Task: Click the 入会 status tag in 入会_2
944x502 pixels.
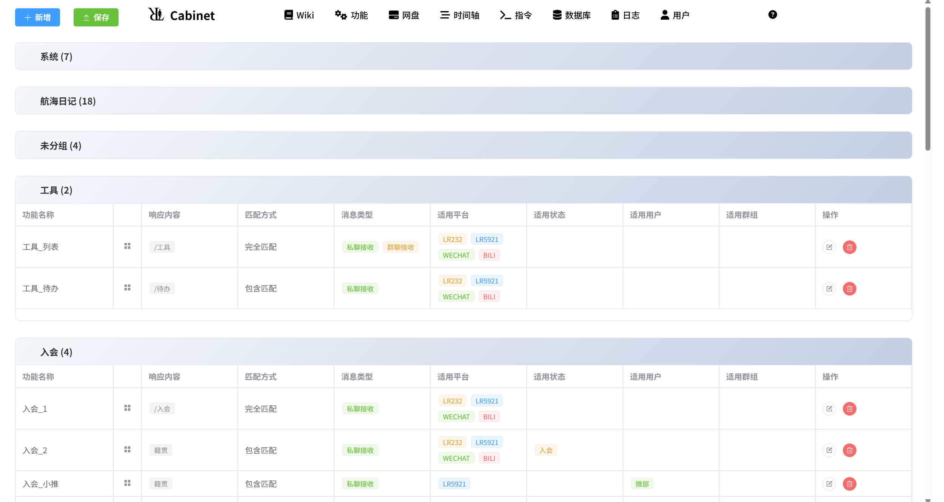Action: [545, 450]
